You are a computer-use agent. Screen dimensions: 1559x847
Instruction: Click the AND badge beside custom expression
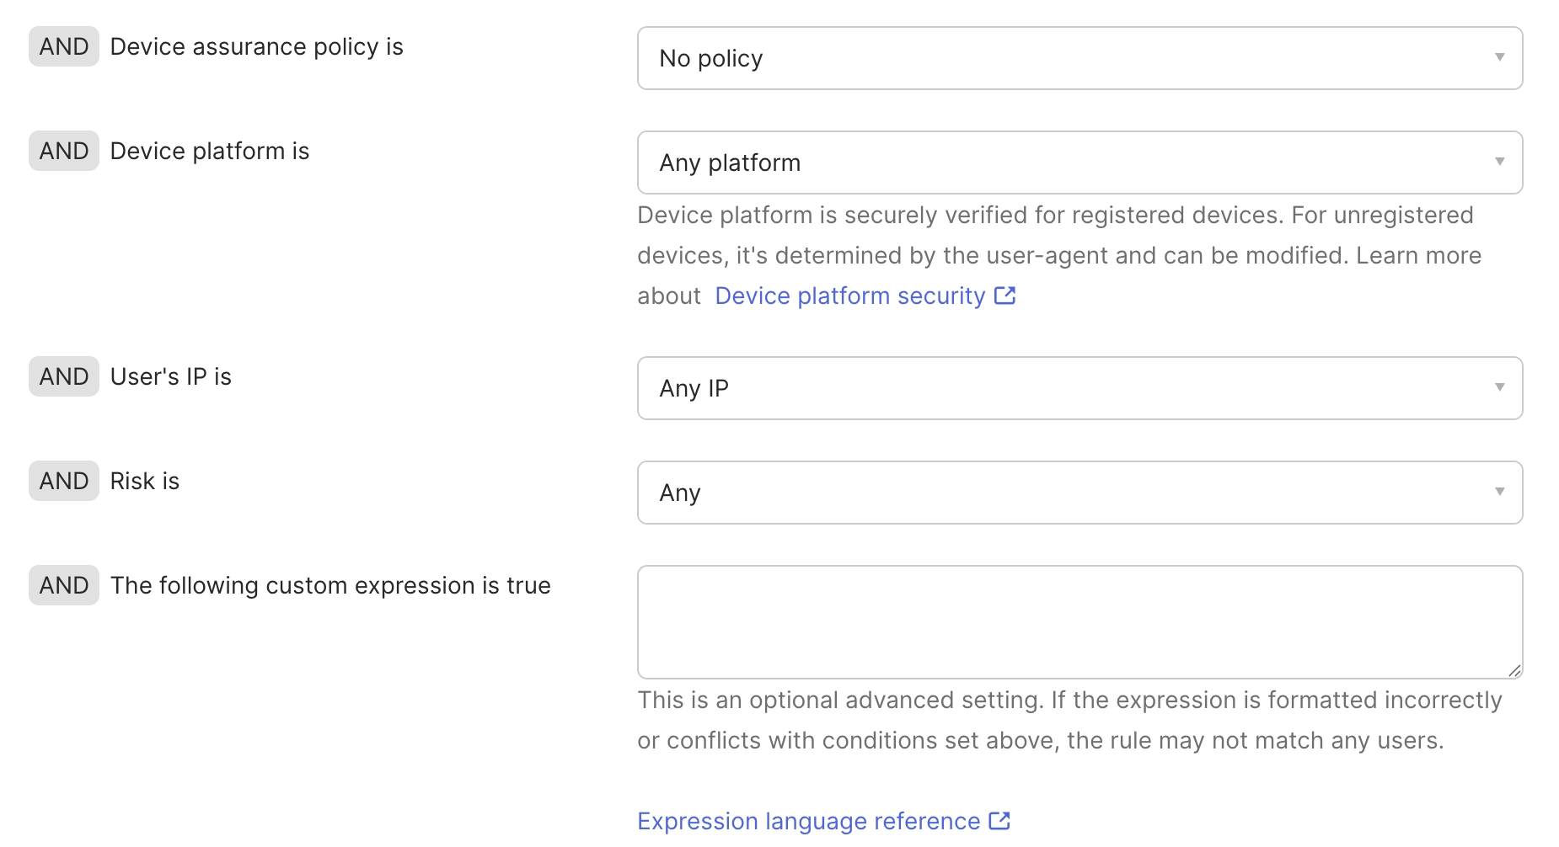pos(64,585)
